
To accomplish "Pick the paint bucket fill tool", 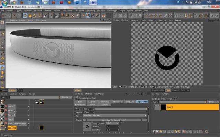I will click(2, 68).
